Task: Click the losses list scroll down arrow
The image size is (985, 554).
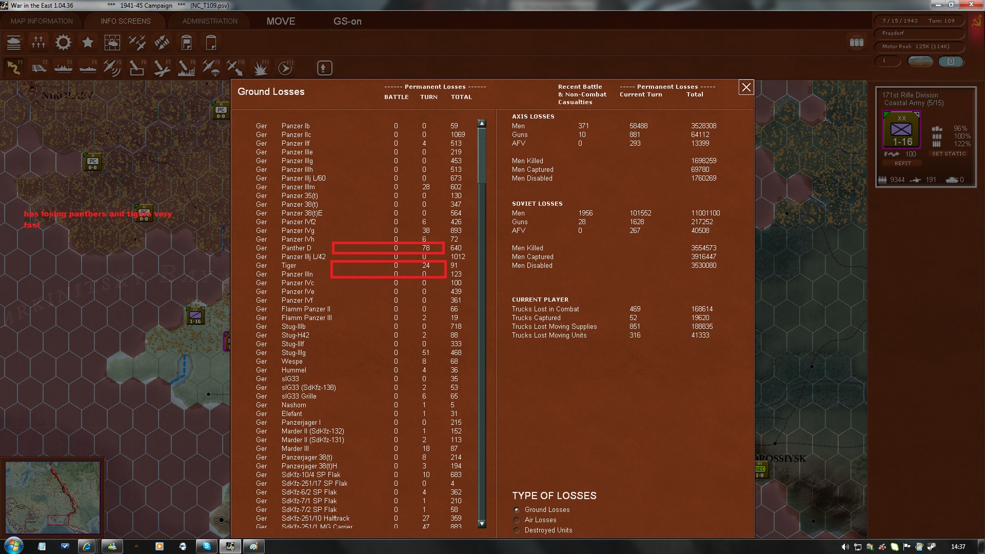Action: [481, 524]
